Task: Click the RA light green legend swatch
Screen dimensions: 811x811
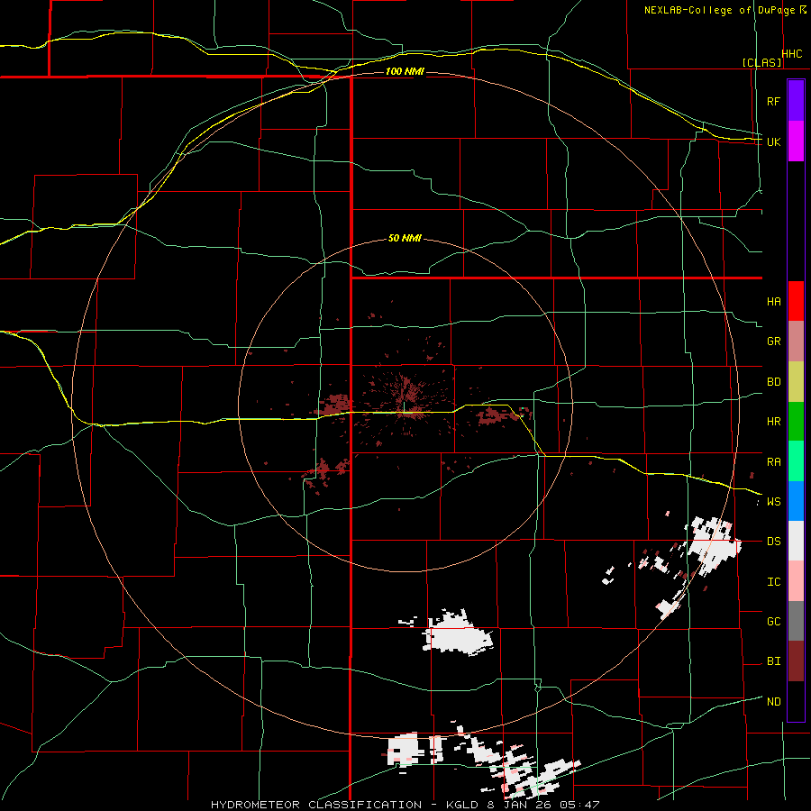Action: (796, 461)
